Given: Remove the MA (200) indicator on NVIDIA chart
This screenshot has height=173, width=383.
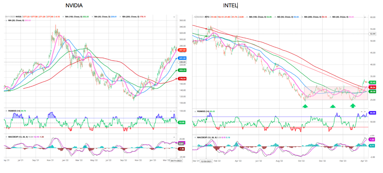Looking at the screenshot, I should point(120,17).
